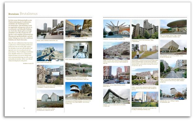The image size is (193, 121).
Task: Select the English intro paragraph starting "Since"
Action: click(x=21, y=52)
